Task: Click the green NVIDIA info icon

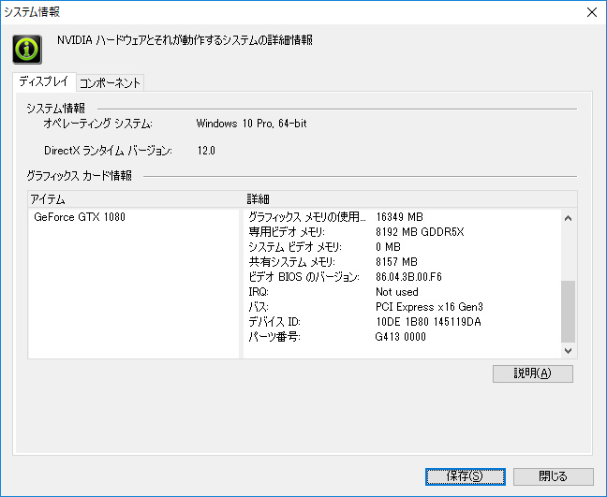Action: click(27, 50)
